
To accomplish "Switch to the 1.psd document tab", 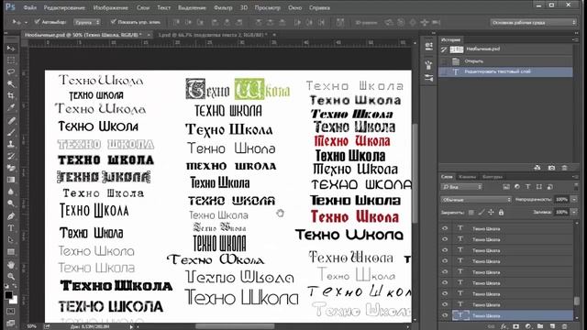I will [x=214, y=35].
